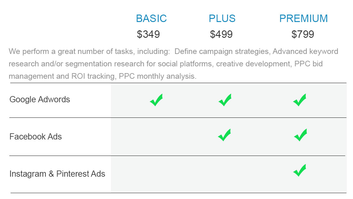Select the BASIC plan heading
The height and width of the screenshot is (199, 353).
(x=151, y=18)
